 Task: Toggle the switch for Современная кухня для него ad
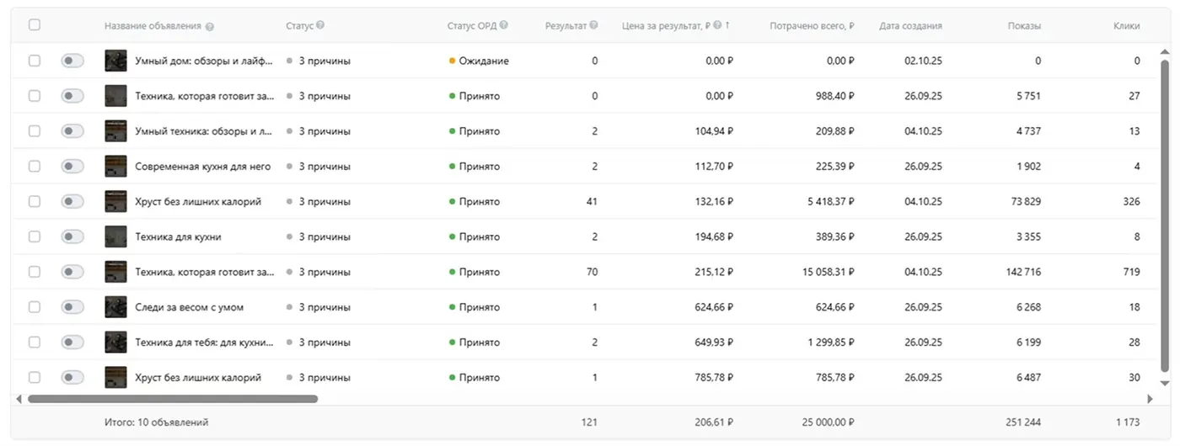[x=72, y=167]
